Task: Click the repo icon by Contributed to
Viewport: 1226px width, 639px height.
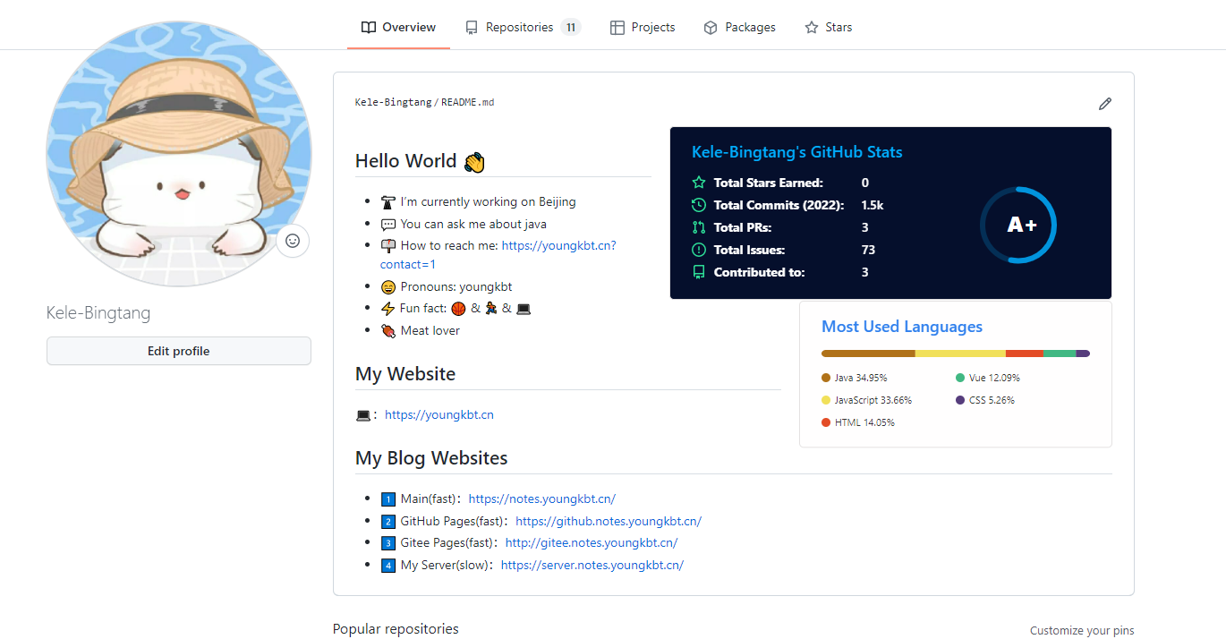Action: (x=699, y=272)
